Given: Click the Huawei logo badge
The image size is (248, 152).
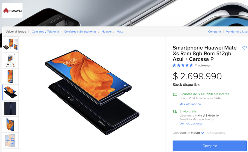Looking at the screenshot, I should 12,11.
